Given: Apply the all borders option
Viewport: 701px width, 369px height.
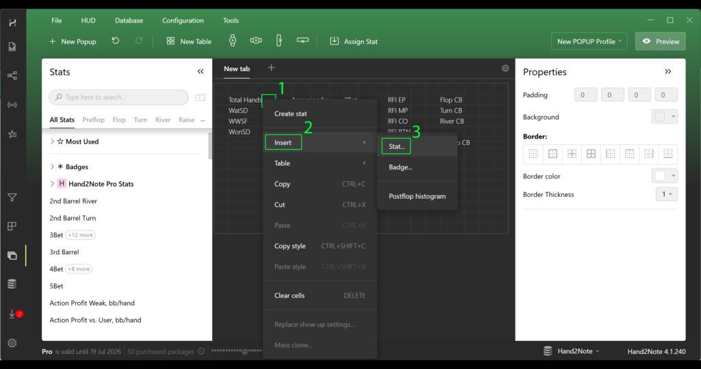Looking at the screenshot, I should tap(591, 154).
